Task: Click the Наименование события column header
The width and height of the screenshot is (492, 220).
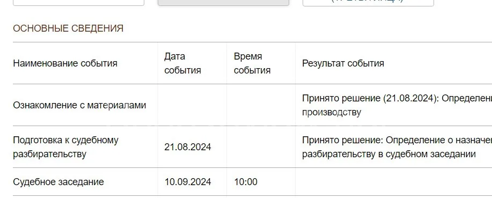Action: click(65, 63)
